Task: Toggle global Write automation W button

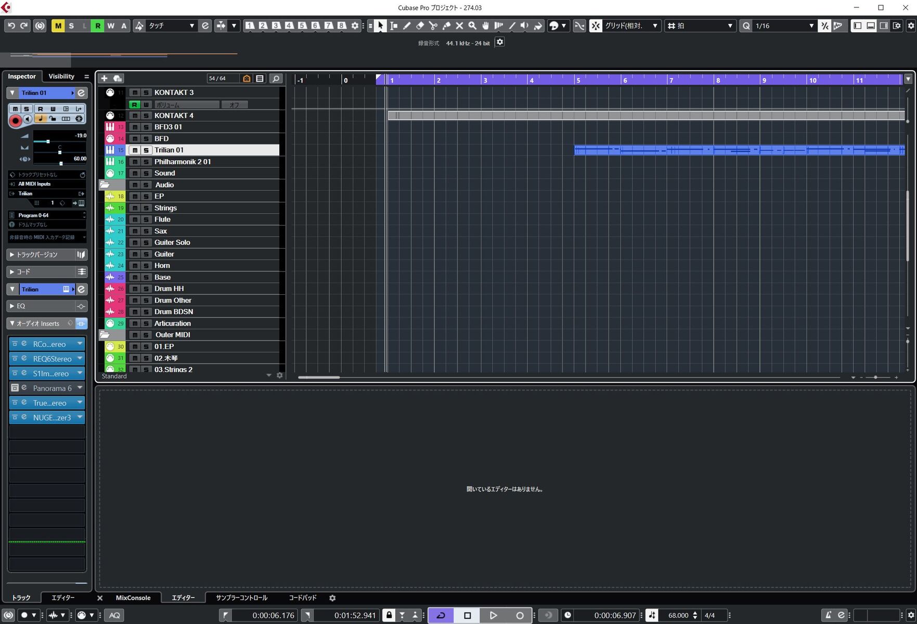Action: [x=111, y=25]
